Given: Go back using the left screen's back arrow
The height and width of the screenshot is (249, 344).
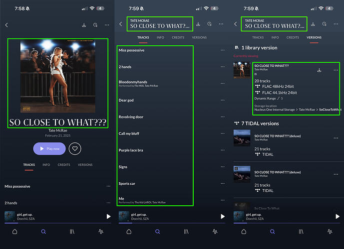Looking at the screenshot, I should [x=6, y=25].
